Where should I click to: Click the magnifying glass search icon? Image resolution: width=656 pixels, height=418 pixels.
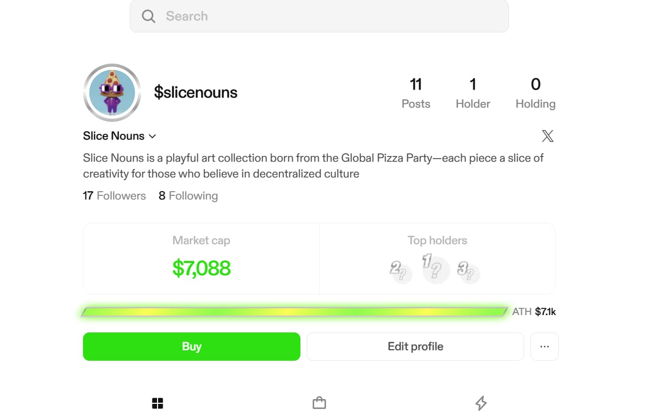click(x=149, y=16)
